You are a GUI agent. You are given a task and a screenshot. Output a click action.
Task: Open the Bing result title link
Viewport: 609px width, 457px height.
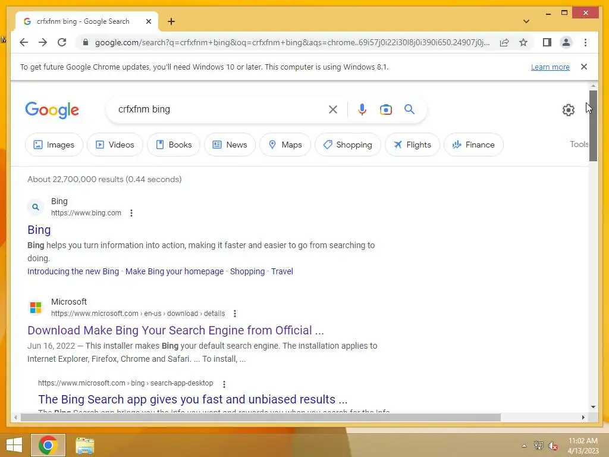[x=39, y=230]
